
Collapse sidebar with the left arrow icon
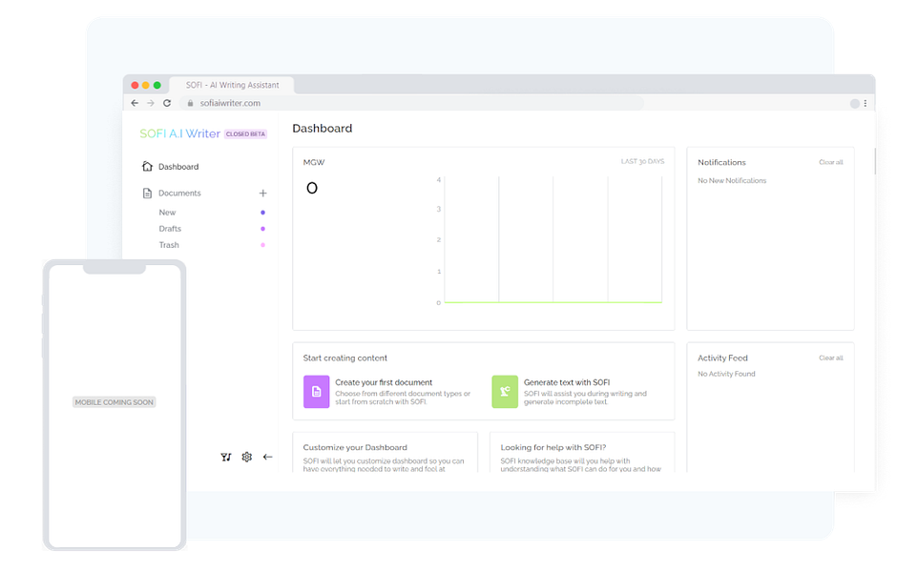pyautogui.click(x=267, y=457)
